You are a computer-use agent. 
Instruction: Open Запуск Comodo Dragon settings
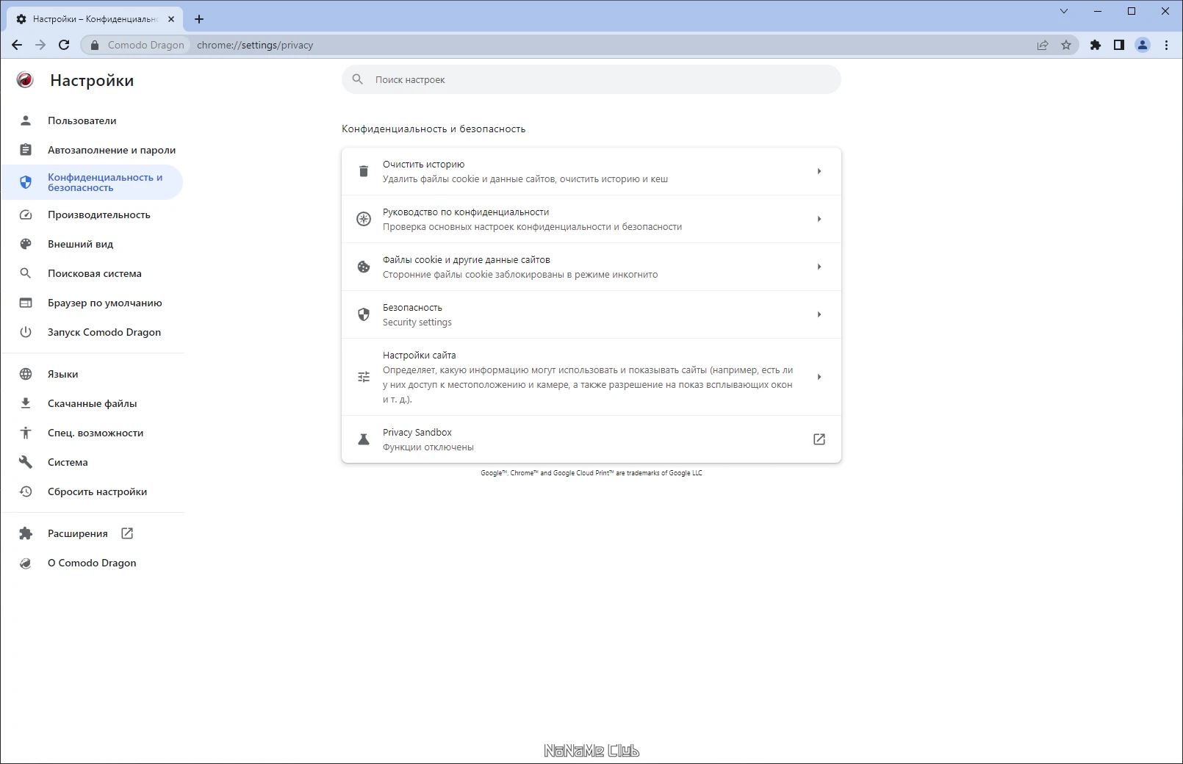[92, 332]
